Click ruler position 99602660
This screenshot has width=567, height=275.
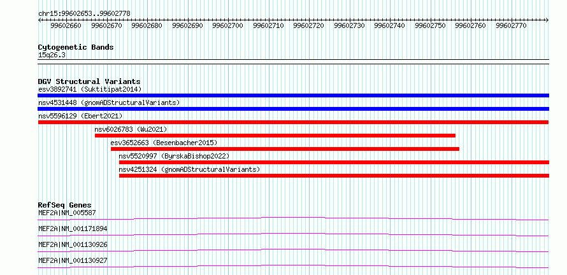coord(66,25)
